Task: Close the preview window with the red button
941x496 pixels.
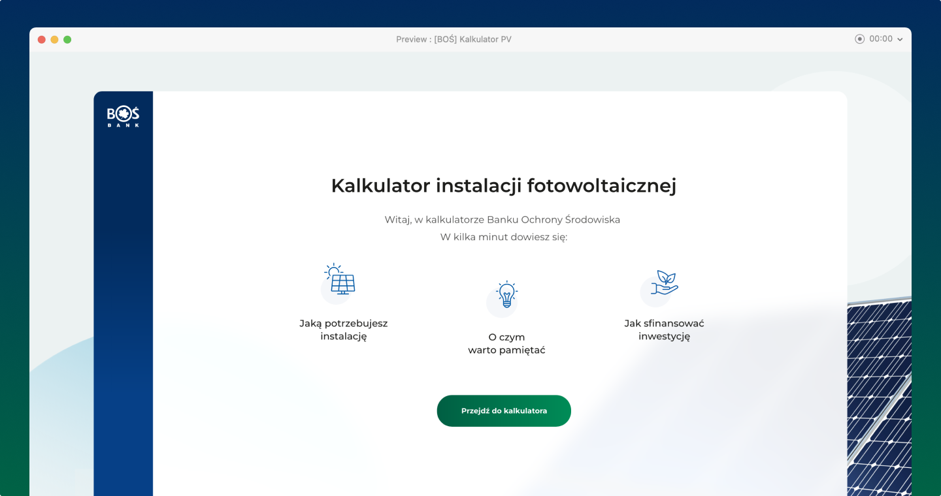Action: click(42, 40)
